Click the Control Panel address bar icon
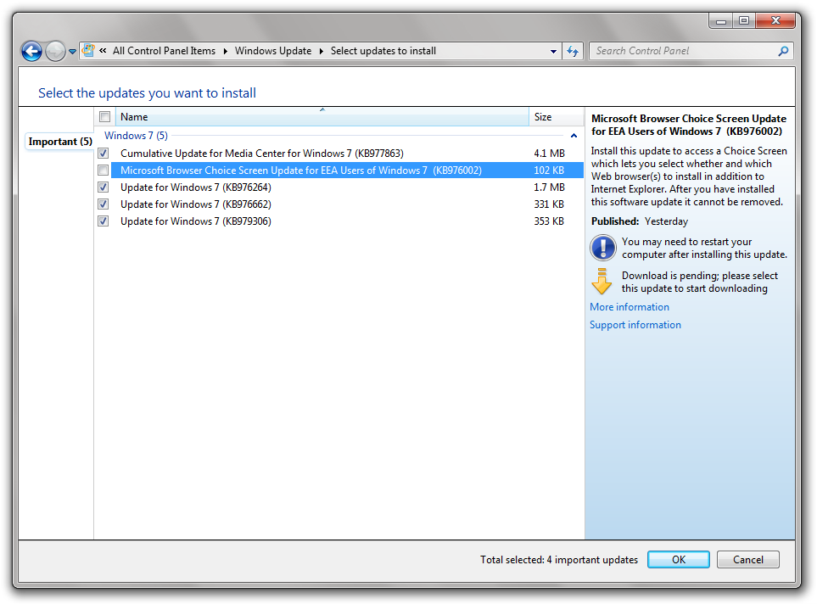This screenshot has width=817, height=604. (x=88, y=51)
